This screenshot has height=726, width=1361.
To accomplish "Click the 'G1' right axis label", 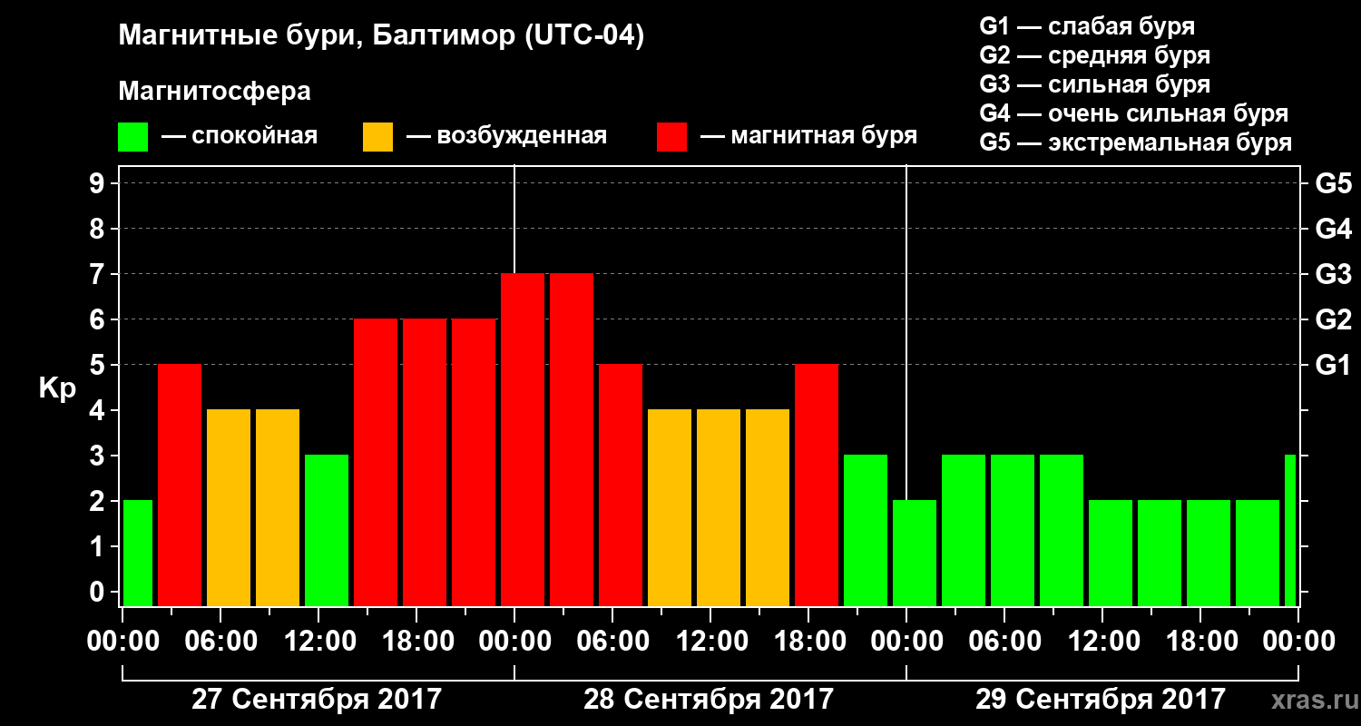I will click(x=1333, y=366).
